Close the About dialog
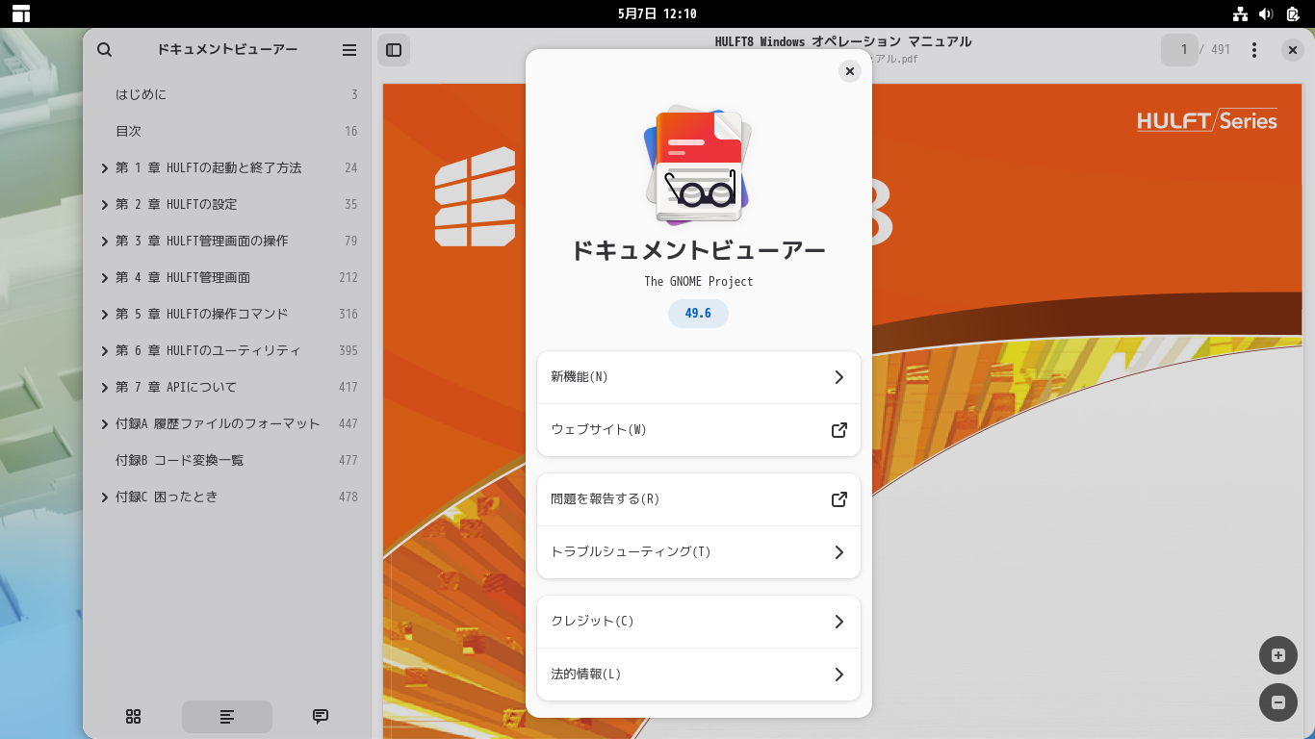The height and width of the screenshot is (739, 1315). [x=849, y=71]
